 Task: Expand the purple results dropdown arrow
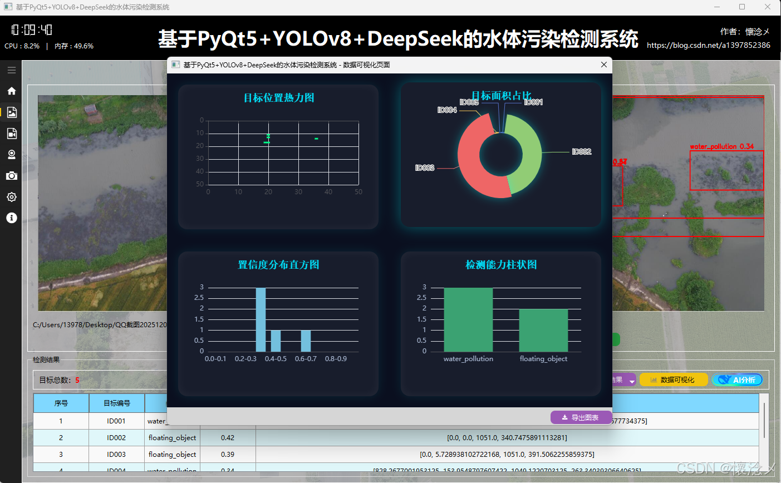[x=632, y=381]
